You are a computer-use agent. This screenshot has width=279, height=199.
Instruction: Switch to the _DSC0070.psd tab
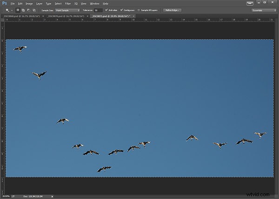point(66,16)
